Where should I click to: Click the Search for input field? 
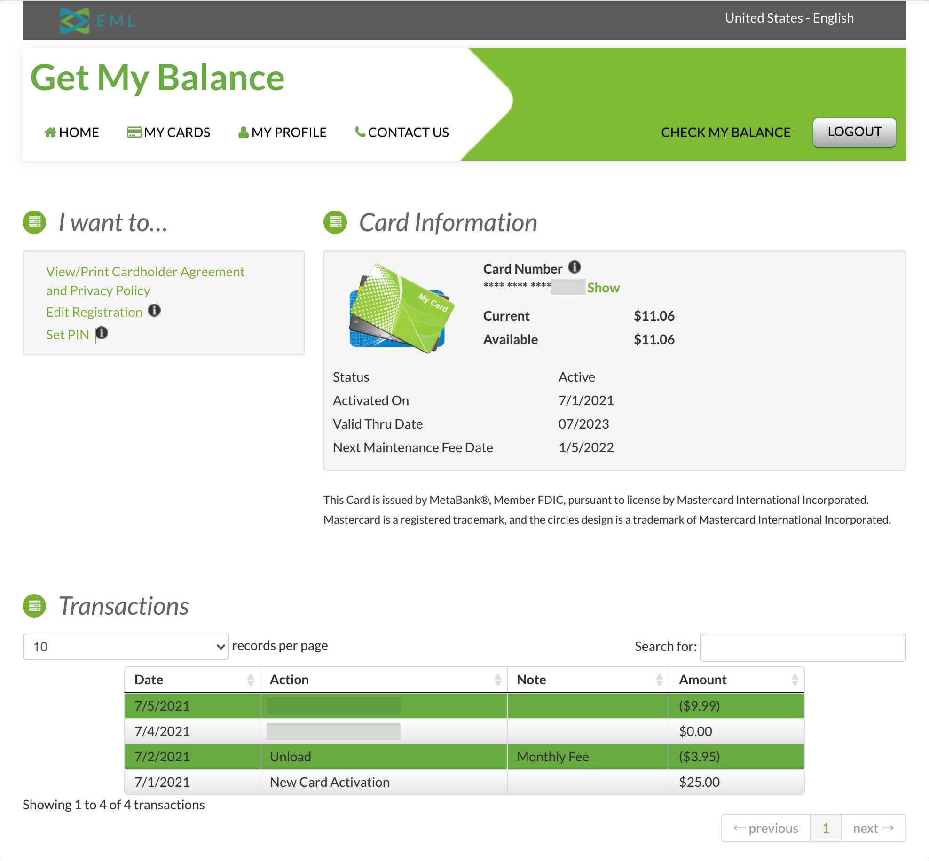[802, 647]
